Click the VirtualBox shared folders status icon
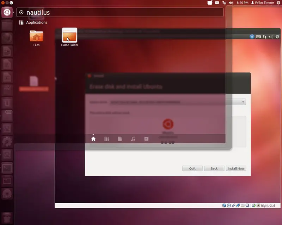The height and width of the screenshot is (225, 282). coord(243,205)
